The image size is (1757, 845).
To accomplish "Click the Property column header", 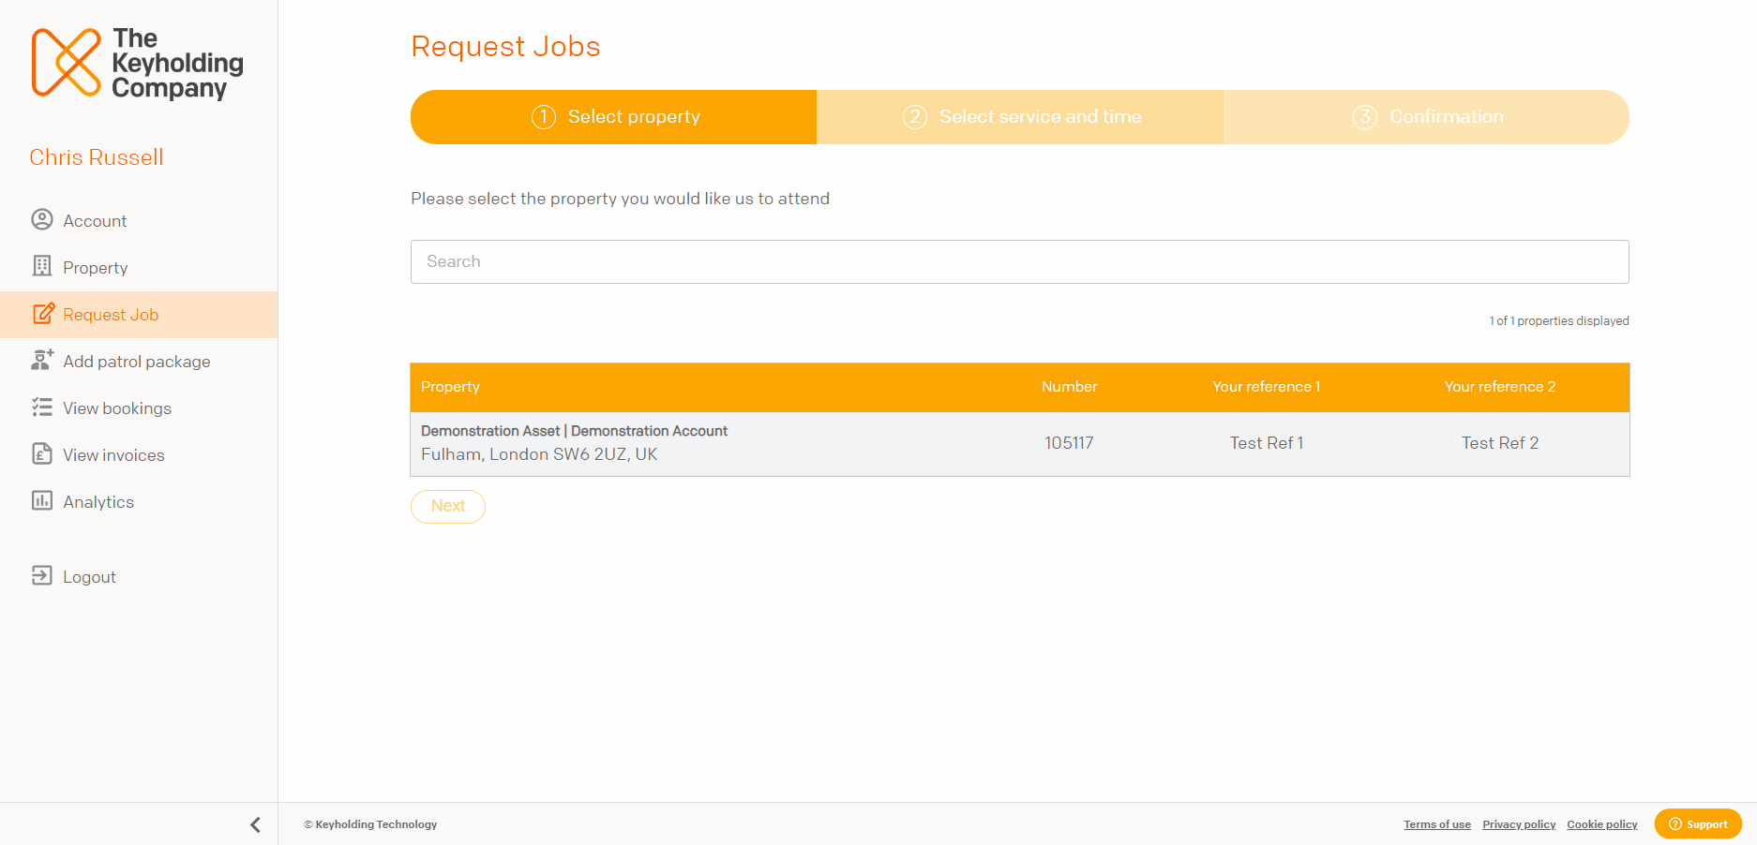I will coord(450,387).
